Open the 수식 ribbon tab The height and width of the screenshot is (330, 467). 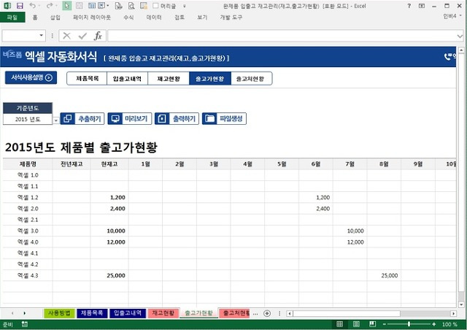pos(128,18)
